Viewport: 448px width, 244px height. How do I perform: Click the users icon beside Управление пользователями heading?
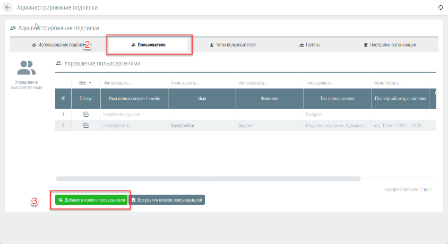click(x=58, y=63)
